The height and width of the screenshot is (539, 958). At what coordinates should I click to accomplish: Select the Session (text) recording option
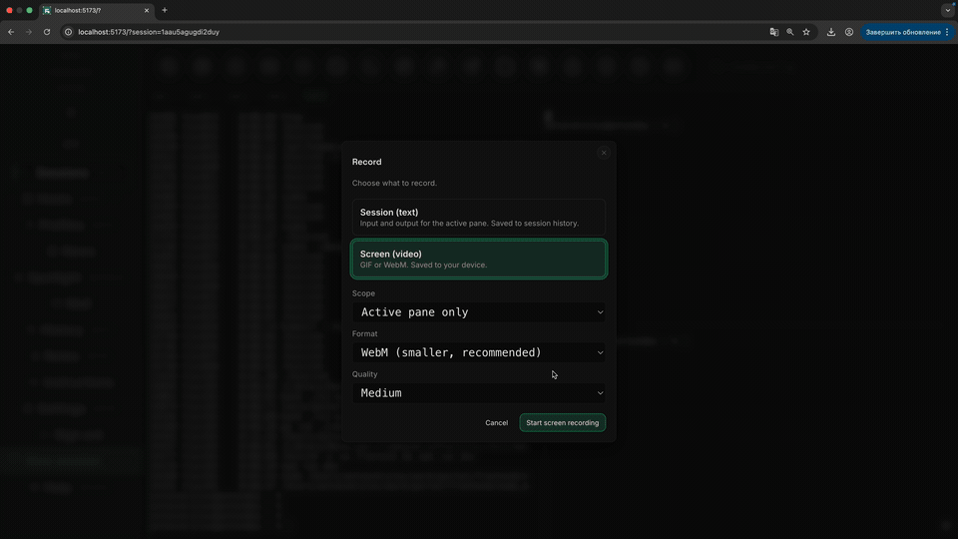pyautogui.click(x=478, y=217)
